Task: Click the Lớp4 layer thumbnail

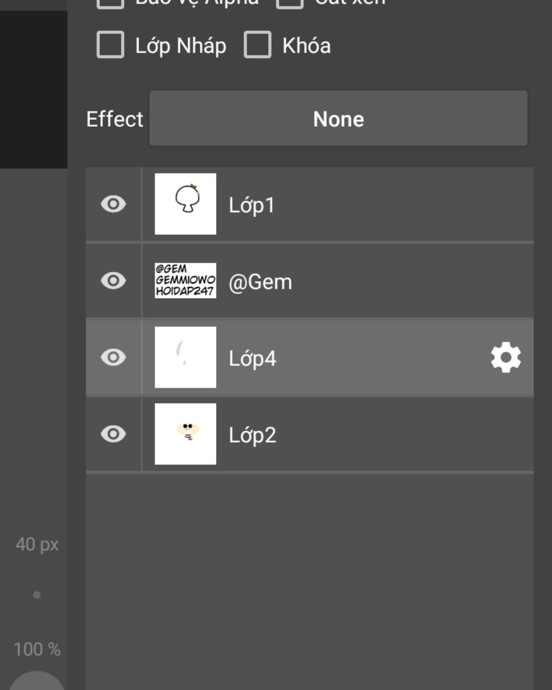Action: (185, 357)
